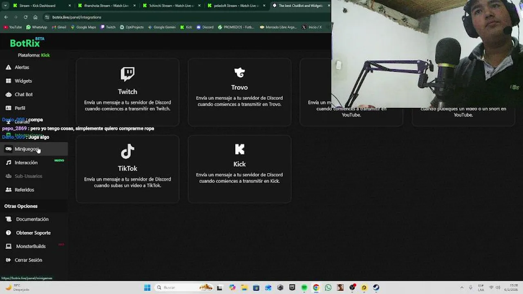Open the Inicio / X bookmark
This screenshot has height=294, width=523.
pyautogui.click(x=312, y=27)
